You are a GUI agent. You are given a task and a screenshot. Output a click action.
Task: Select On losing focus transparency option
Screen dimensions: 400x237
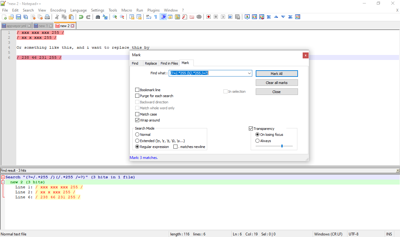(258, 135)
